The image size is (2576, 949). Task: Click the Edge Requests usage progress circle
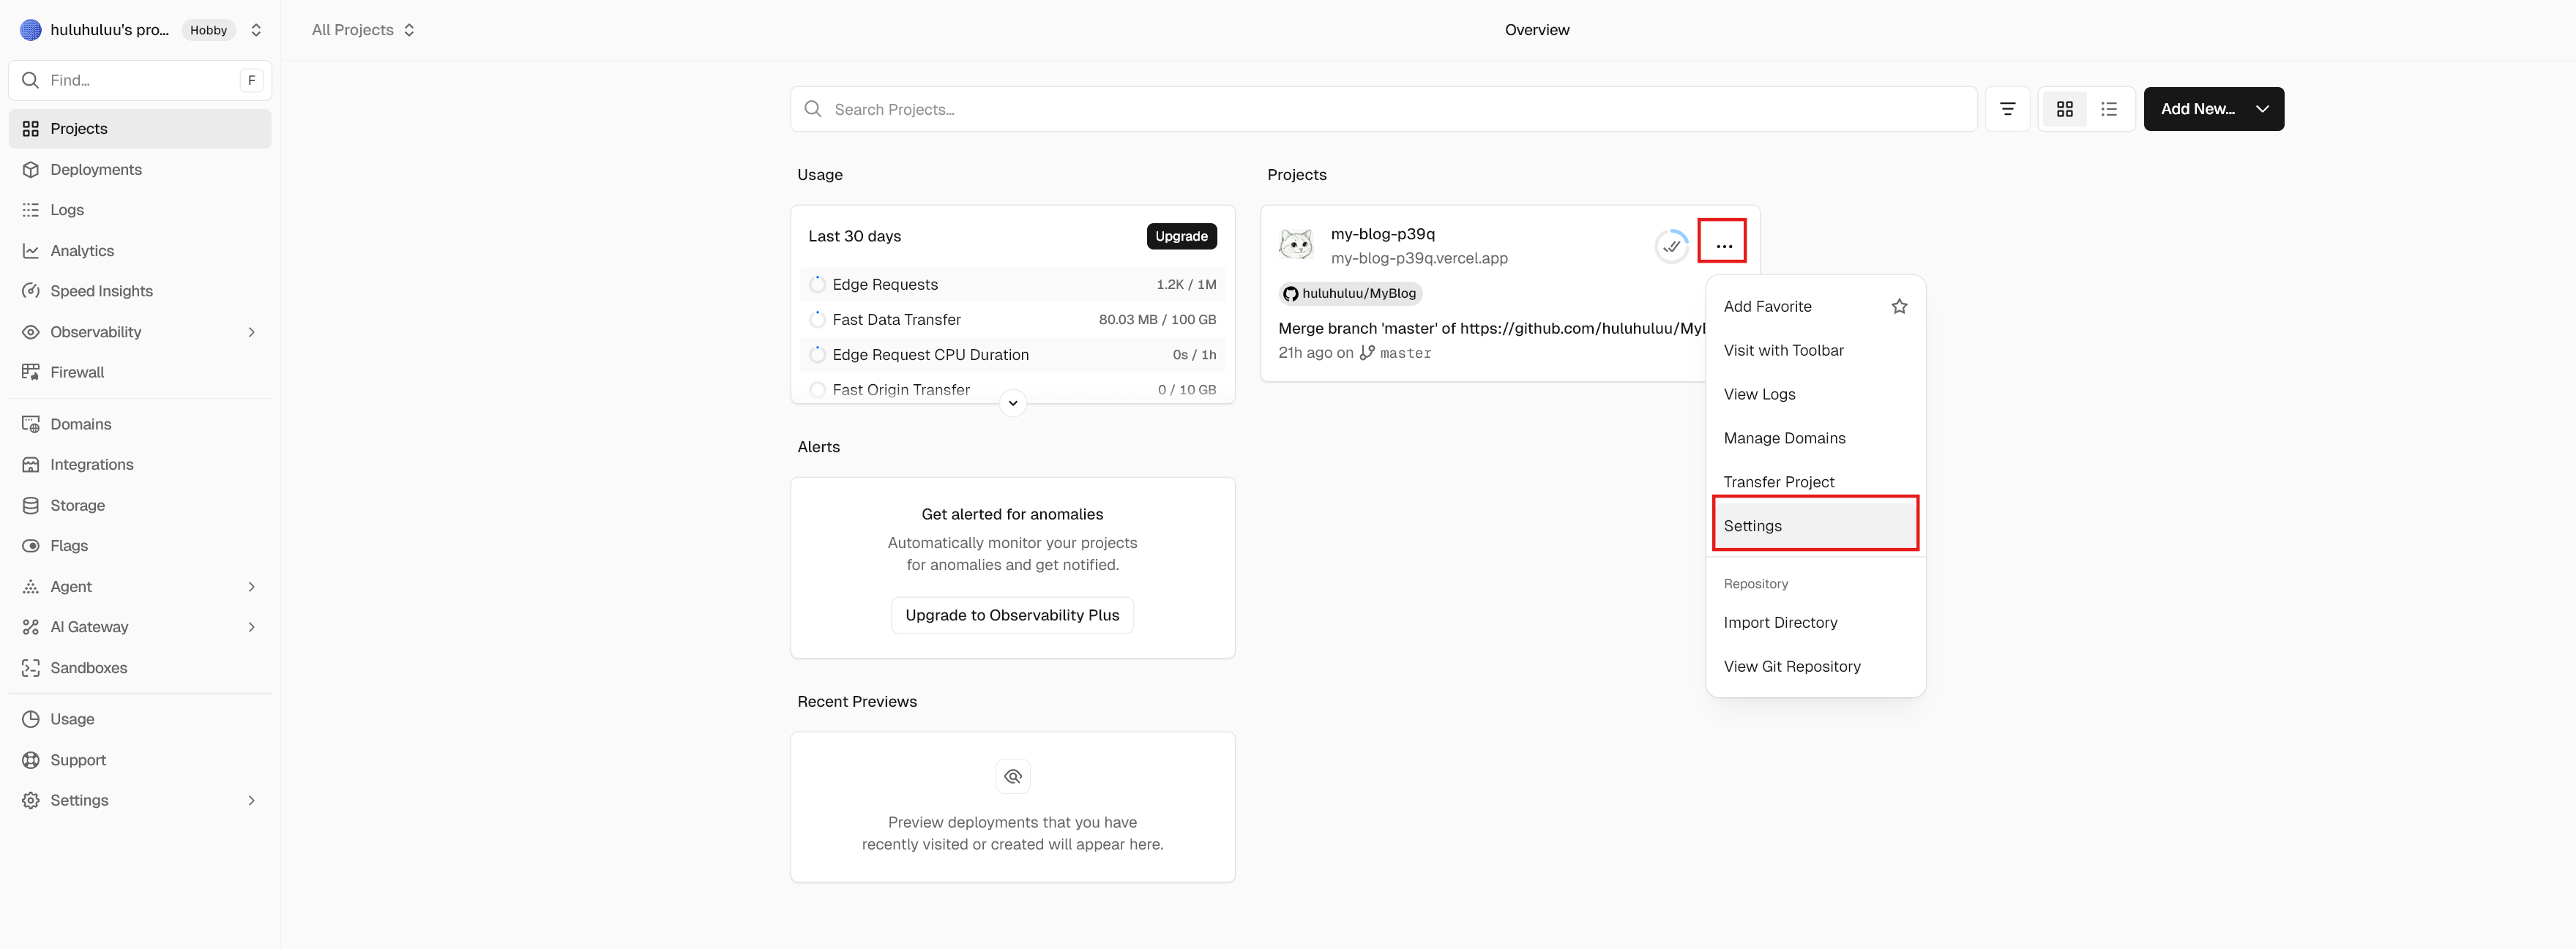pyautogui.click(x=817, y=284)
